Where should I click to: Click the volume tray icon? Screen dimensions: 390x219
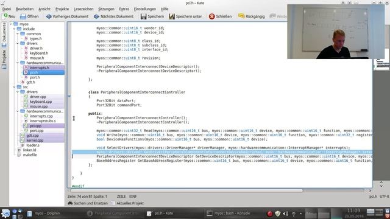(285, 214)
